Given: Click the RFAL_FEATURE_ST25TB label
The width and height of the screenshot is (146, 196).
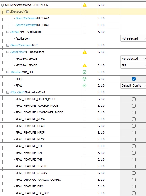Looking at the screenshot, I should coord(31,166).
